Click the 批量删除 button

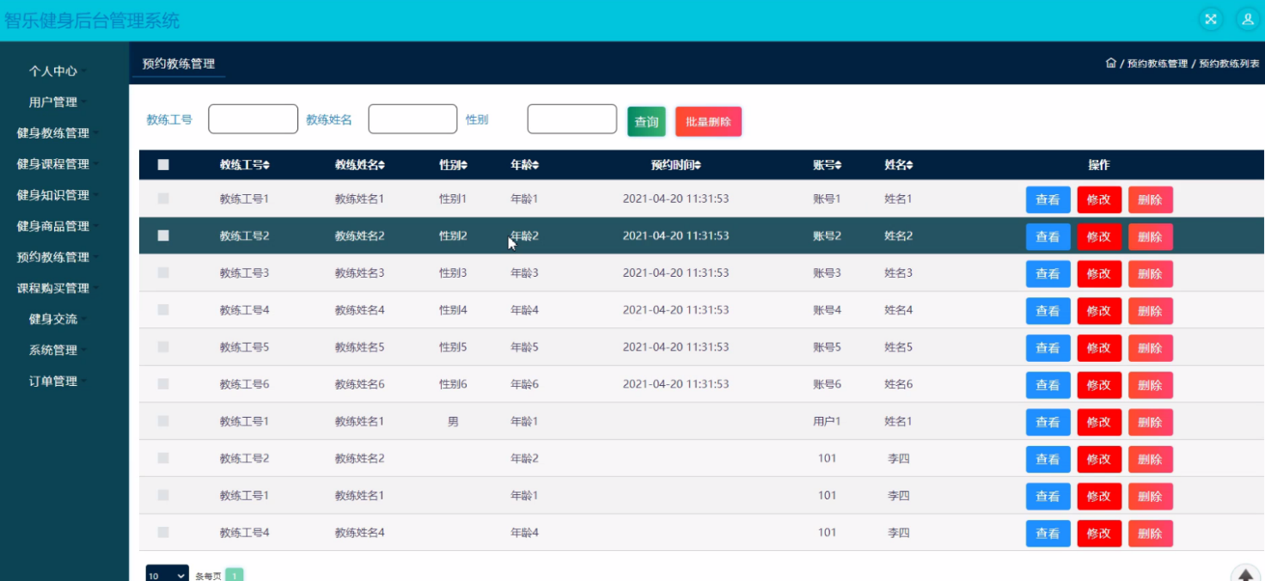[x=708, y=122]
